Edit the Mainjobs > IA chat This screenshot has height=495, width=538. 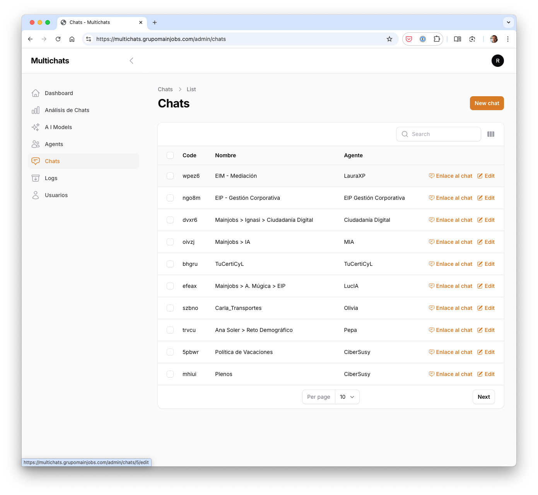click(x=486, y=242)
